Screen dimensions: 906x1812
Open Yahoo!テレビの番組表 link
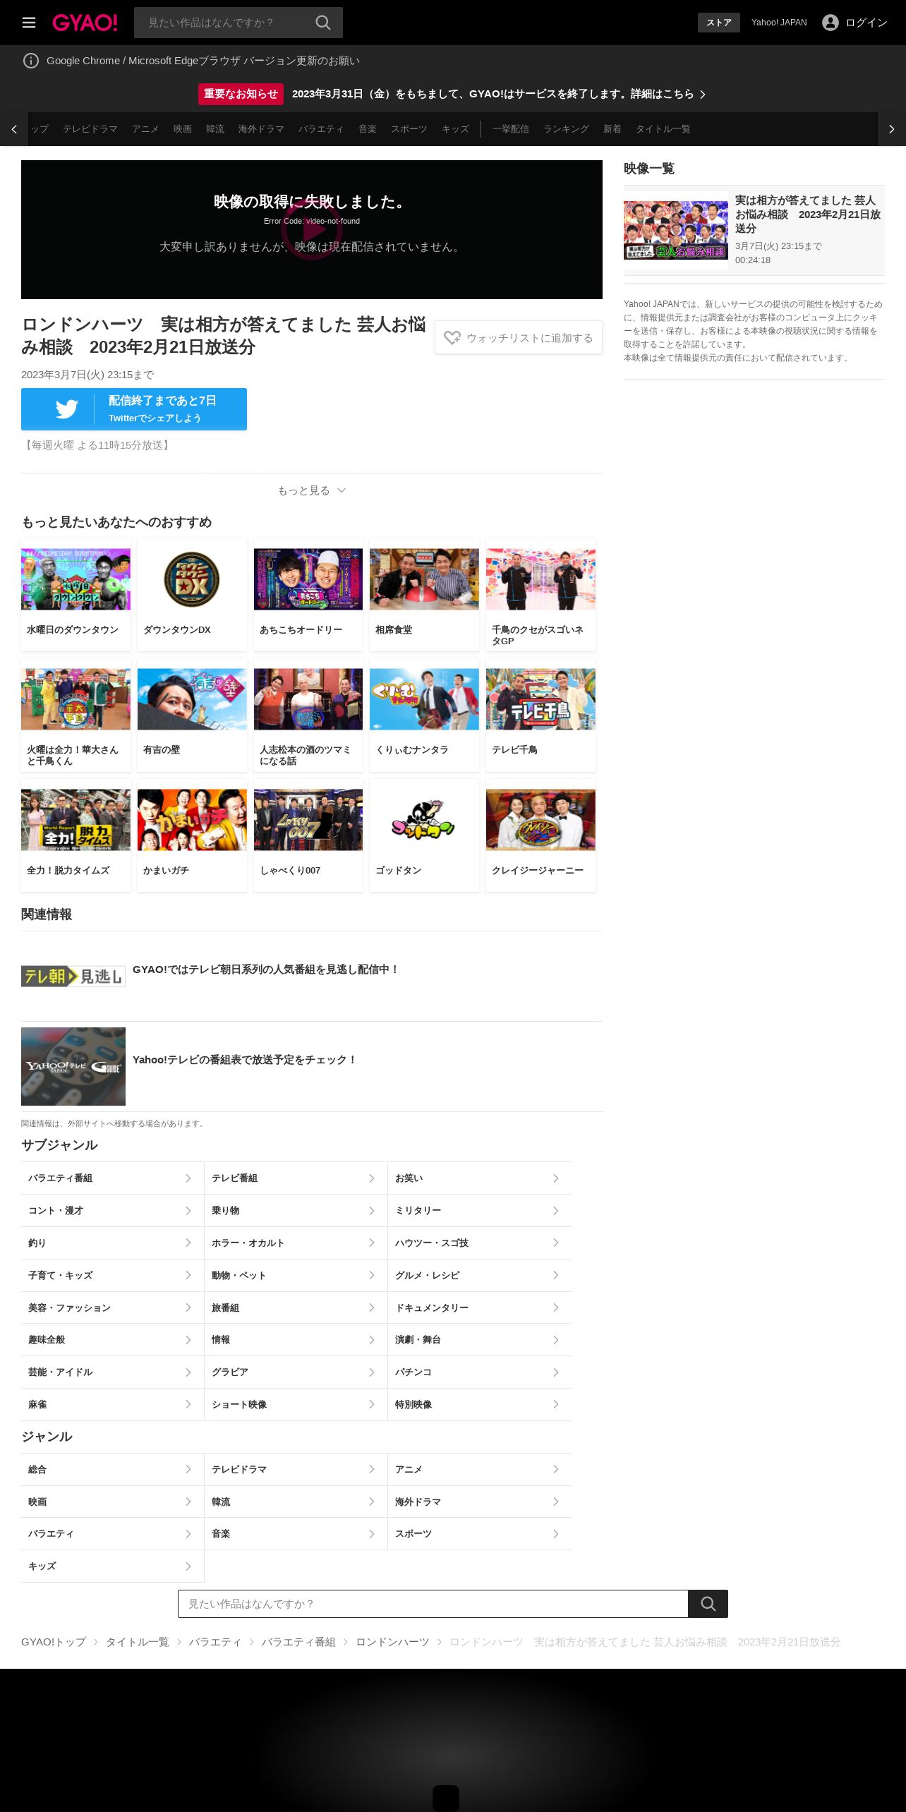[x=245, y=1060]
